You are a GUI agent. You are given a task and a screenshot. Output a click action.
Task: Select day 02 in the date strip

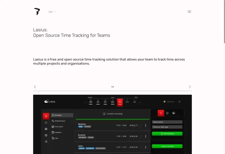point(112,102)
